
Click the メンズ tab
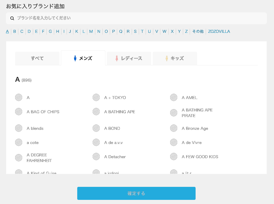pyautogui.click(x=83, y=58)
